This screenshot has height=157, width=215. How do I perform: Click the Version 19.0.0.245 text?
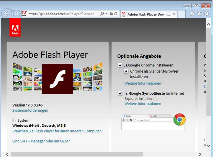coord(28,105)
